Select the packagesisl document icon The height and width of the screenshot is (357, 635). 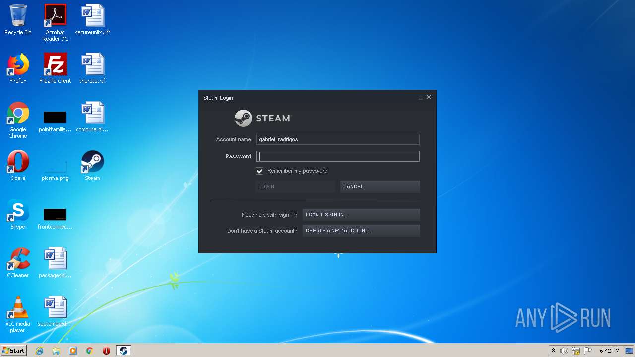(x=55, y=263)
